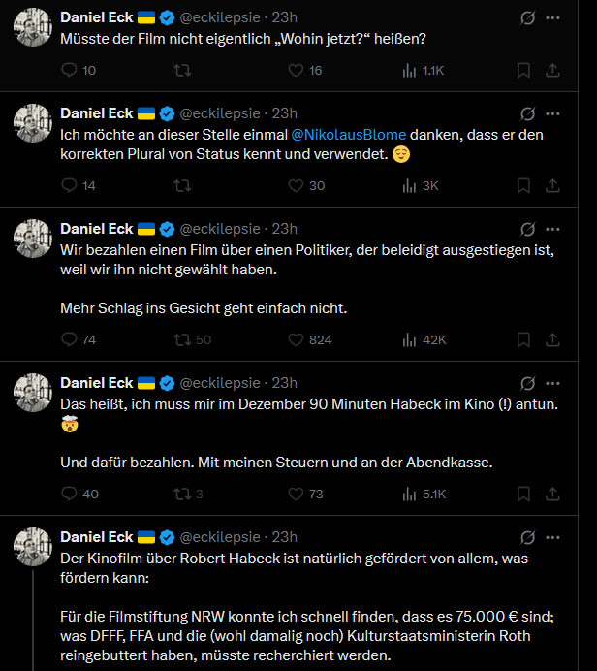Reply to the tweet with 74 comments
597x671 pixels.
[69, 339]
